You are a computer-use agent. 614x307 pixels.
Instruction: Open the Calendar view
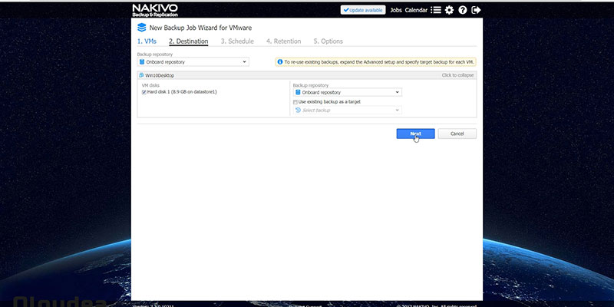(x=416, y=10)
